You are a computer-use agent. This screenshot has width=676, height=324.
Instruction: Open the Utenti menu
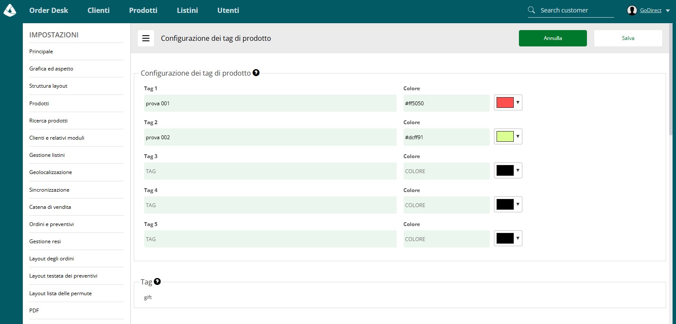click(228, 10)
